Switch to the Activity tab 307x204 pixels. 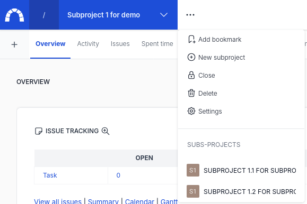88,44
